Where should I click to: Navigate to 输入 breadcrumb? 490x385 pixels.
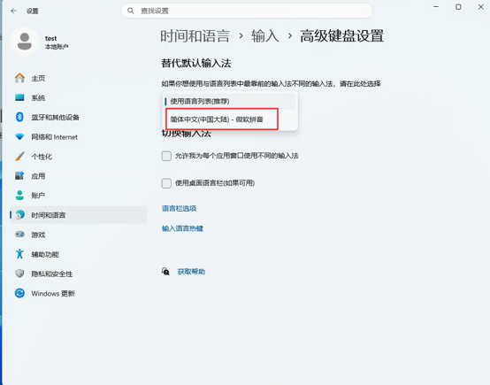[265, 36]
